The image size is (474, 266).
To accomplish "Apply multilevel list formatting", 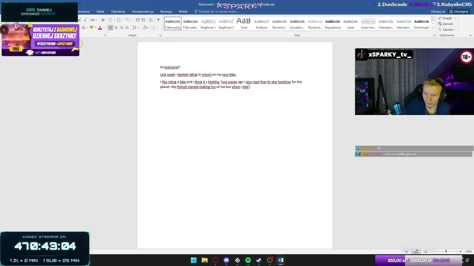I will (127, 20).
